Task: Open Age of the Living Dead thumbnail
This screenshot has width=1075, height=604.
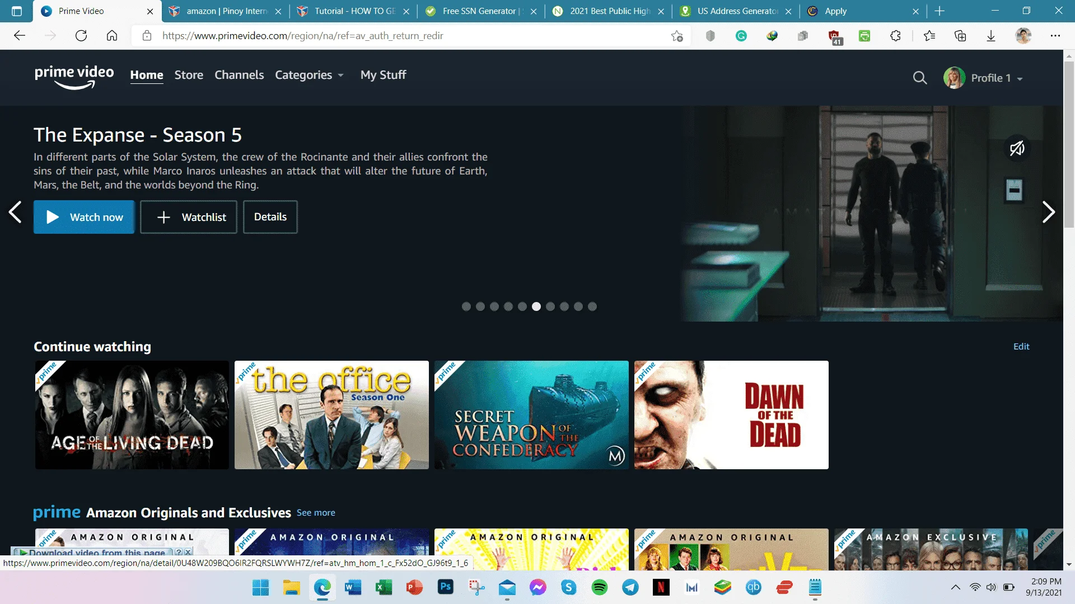Action: coord(132,415)
